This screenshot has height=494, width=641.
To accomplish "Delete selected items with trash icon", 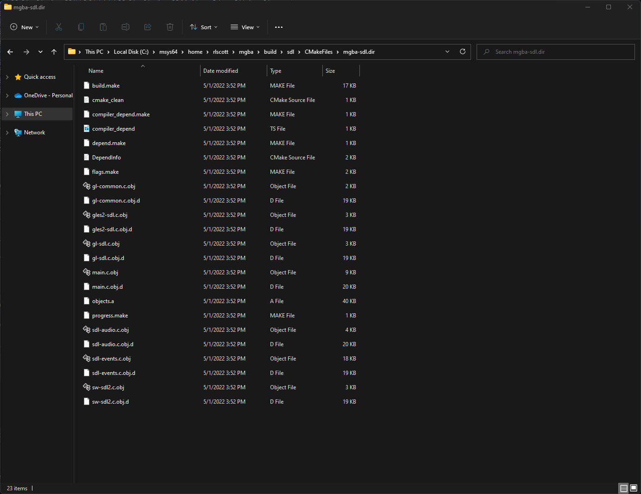I will tap(170, 27).
